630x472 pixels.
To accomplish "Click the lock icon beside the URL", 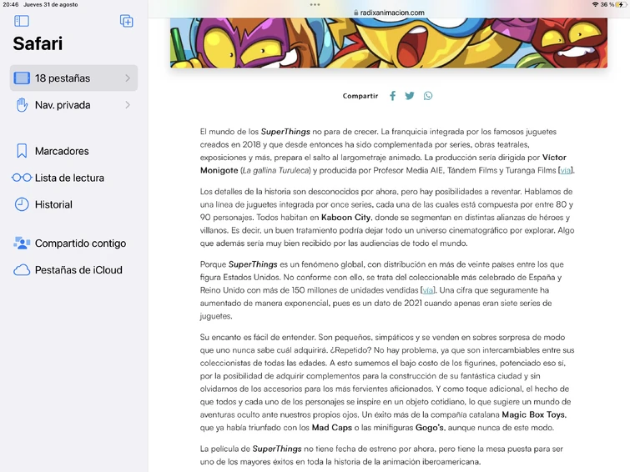I will click(356, 13).
